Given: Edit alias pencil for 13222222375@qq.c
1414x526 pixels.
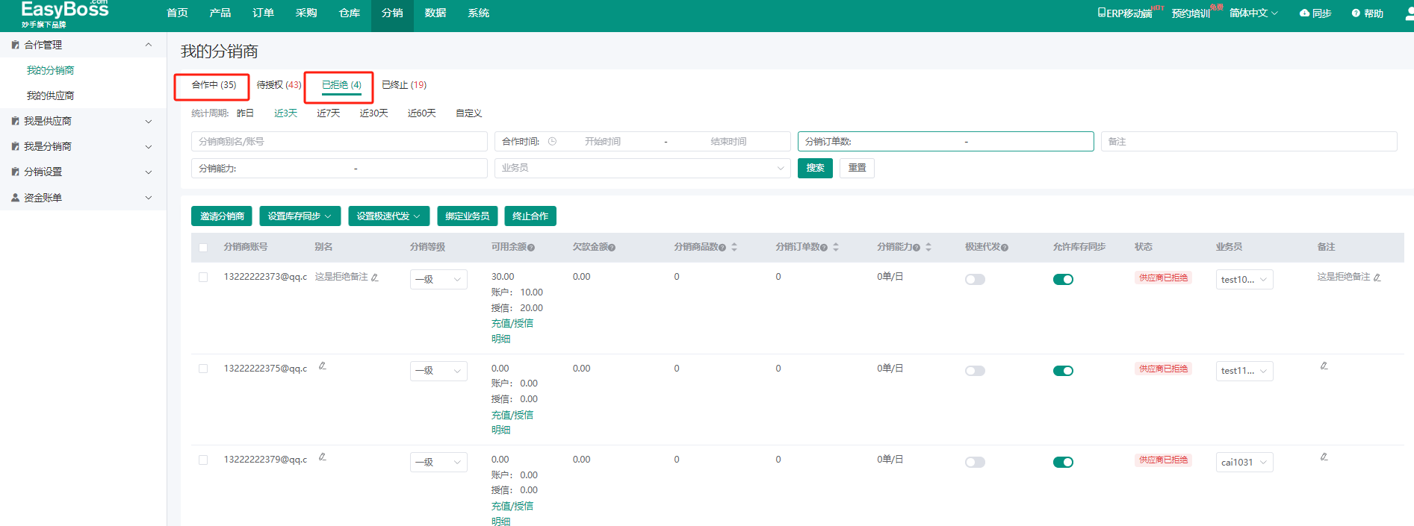Looking at the screenshot, I should coord(323,366).
